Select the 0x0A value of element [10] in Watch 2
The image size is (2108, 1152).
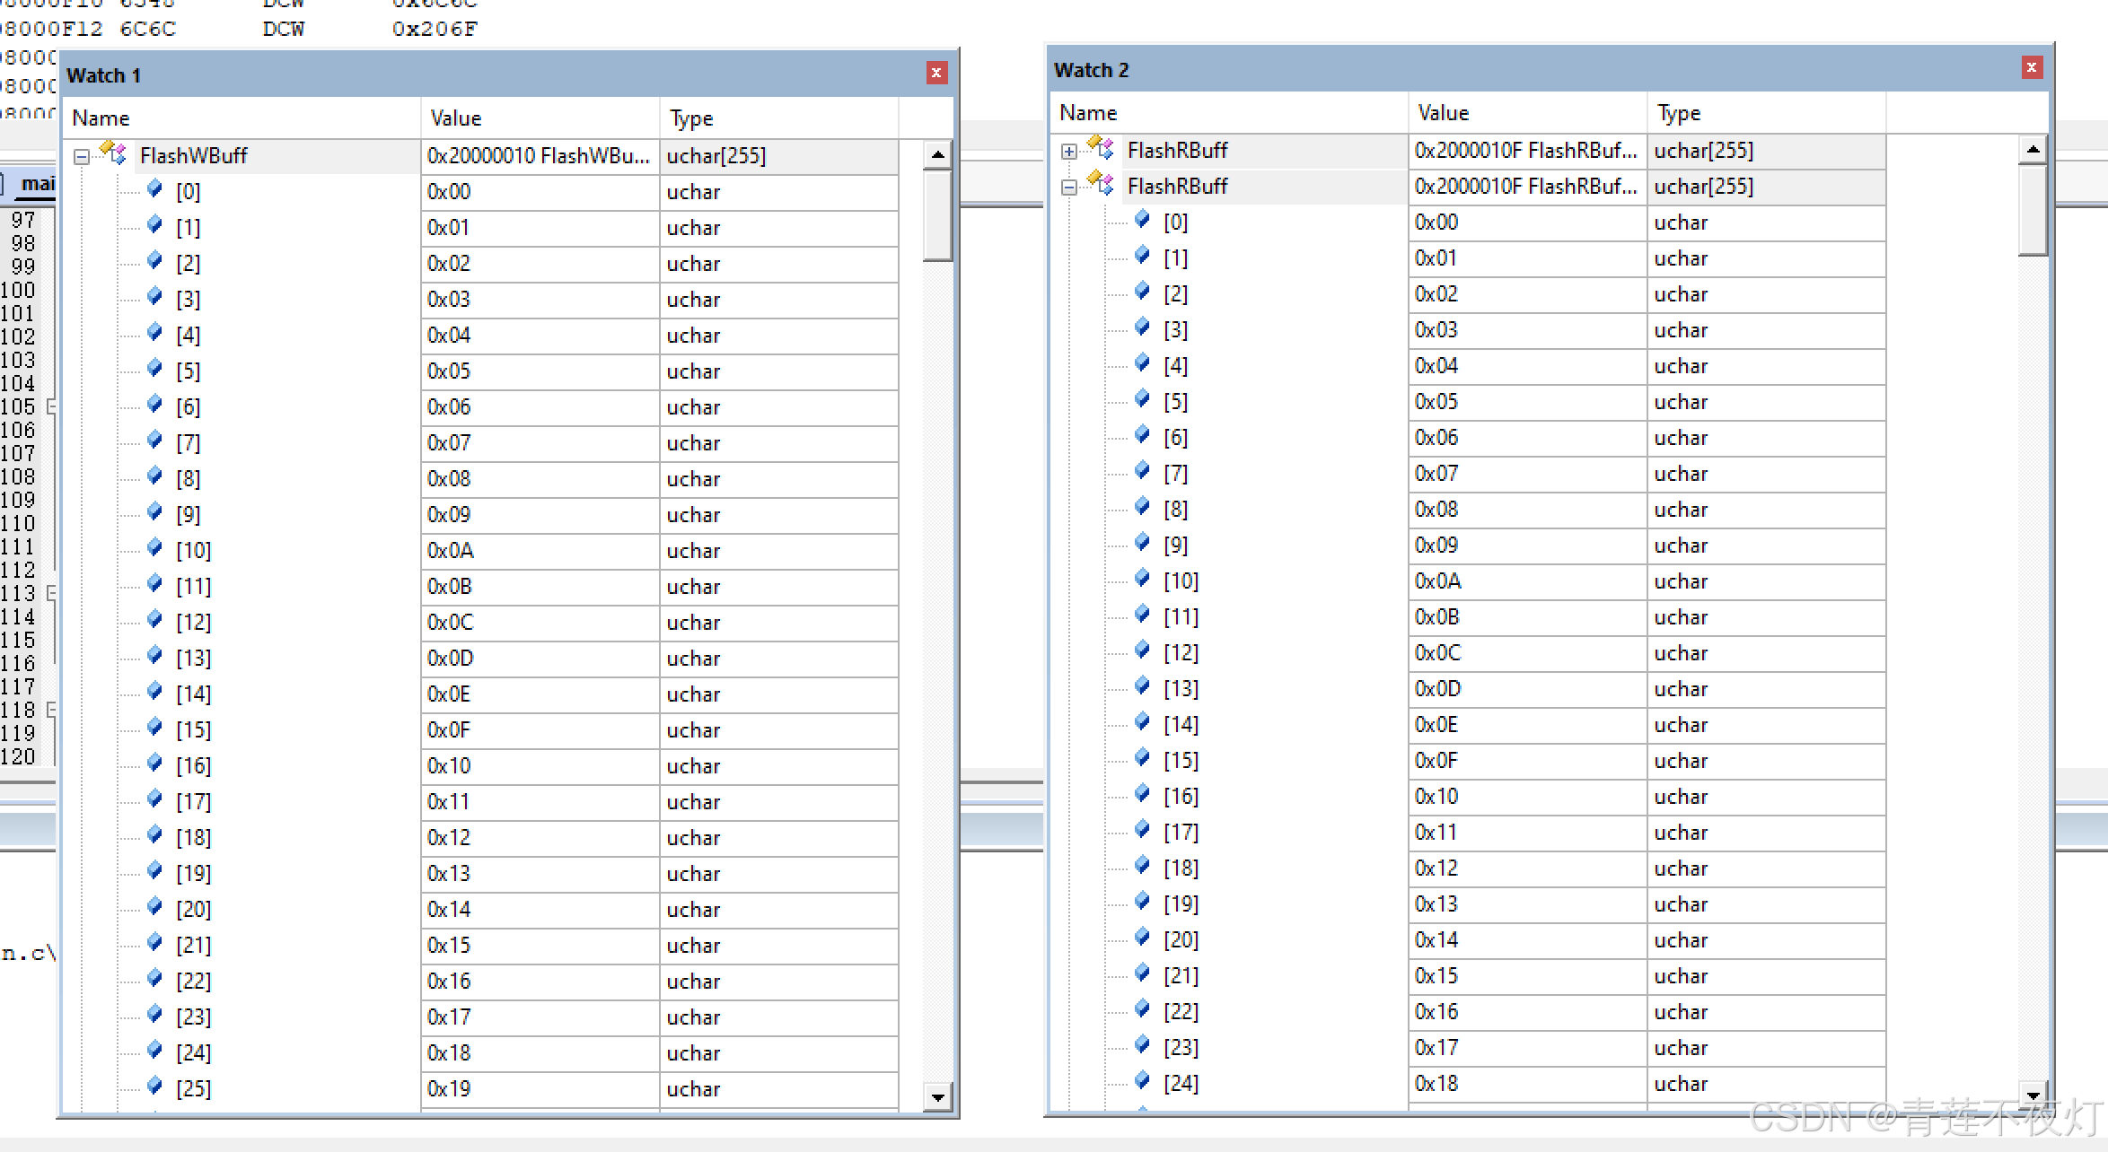[x=1438, y=581]
